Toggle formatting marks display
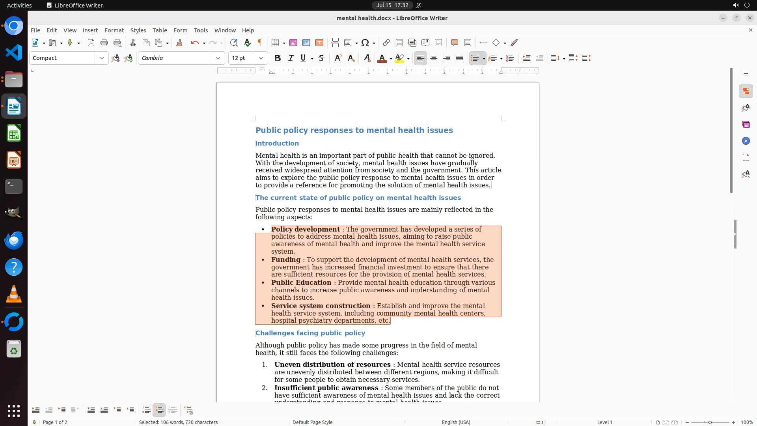 pos(260,43)
